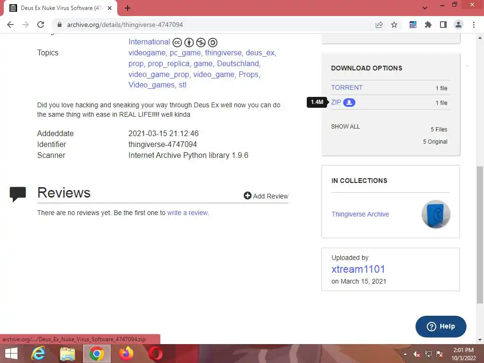Click the ShareAlike license icon
The image size is (484, 363).
(213, 42)
